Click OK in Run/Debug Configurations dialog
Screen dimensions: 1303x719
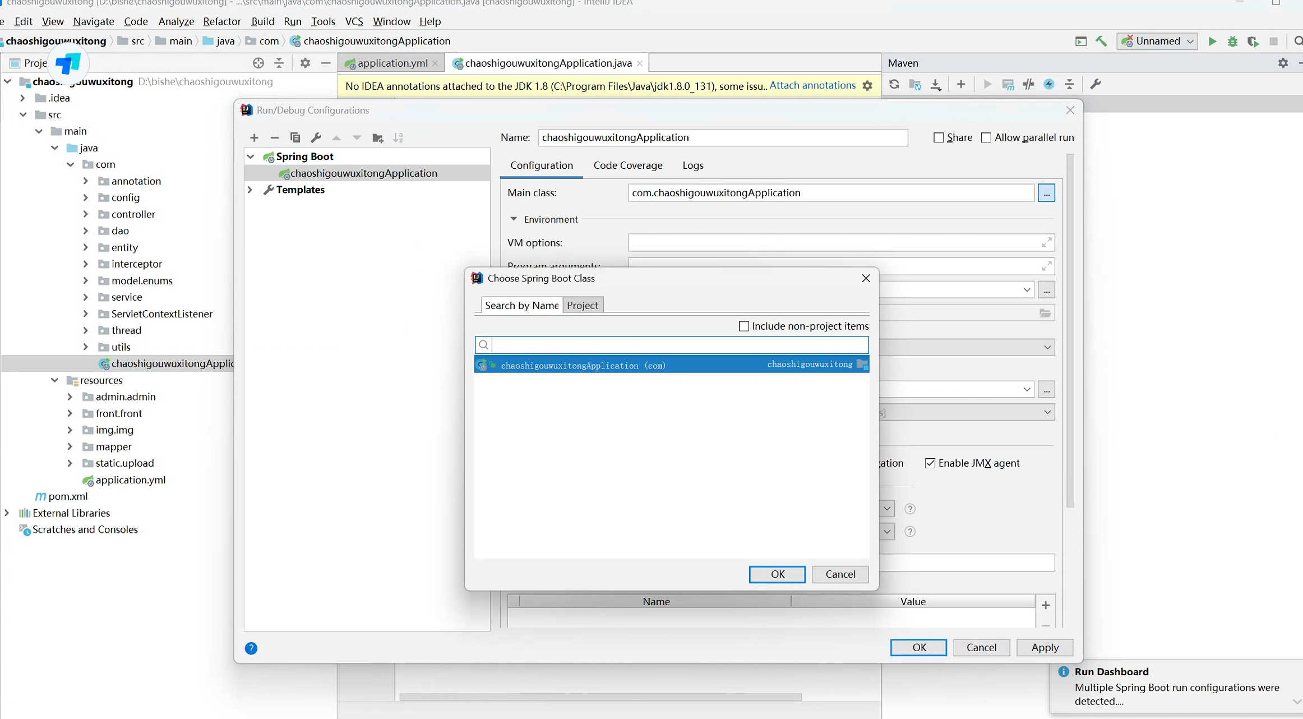[918, 648]
